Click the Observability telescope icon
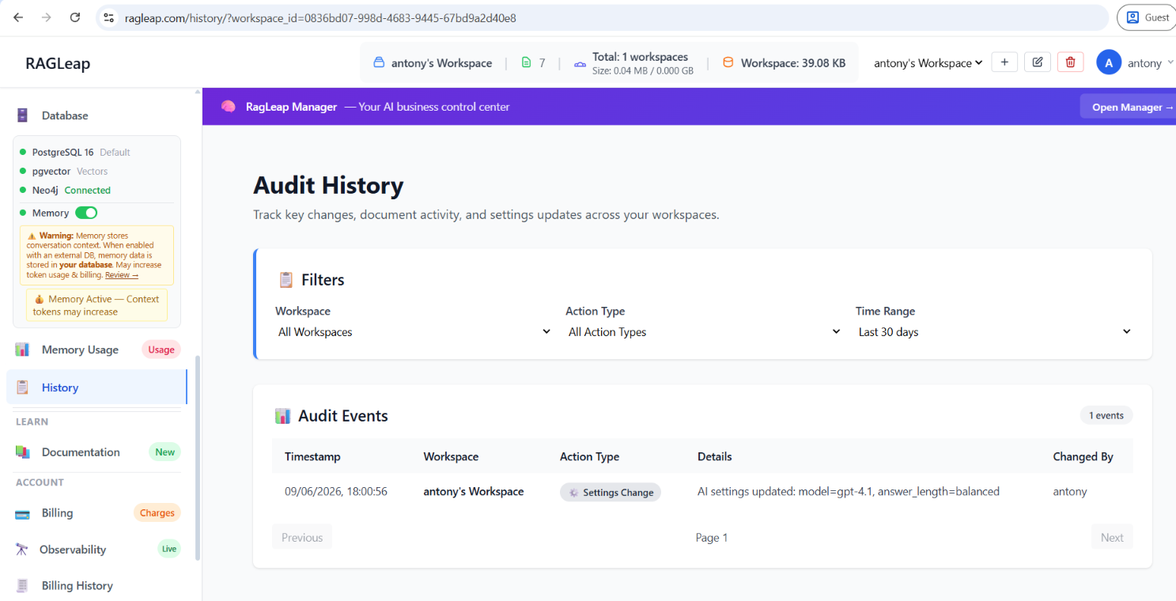This screenshot has height=601, width=1176. [x=22, y=549]
